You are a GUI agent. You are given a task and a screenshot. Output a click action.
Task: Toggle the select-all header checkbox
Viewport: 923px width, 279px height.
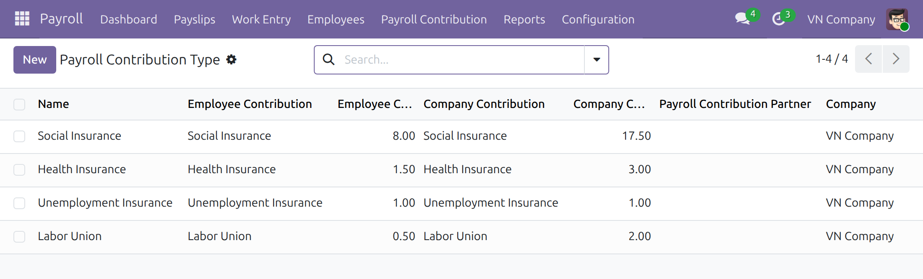tap(19, 104)
